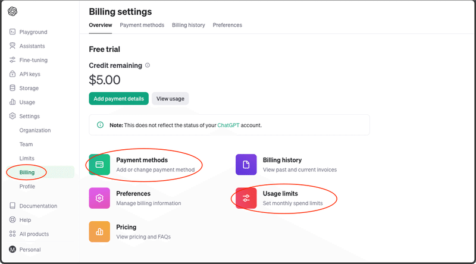Open the Billing history tab
476x264 pixels.
pos(189,25)
